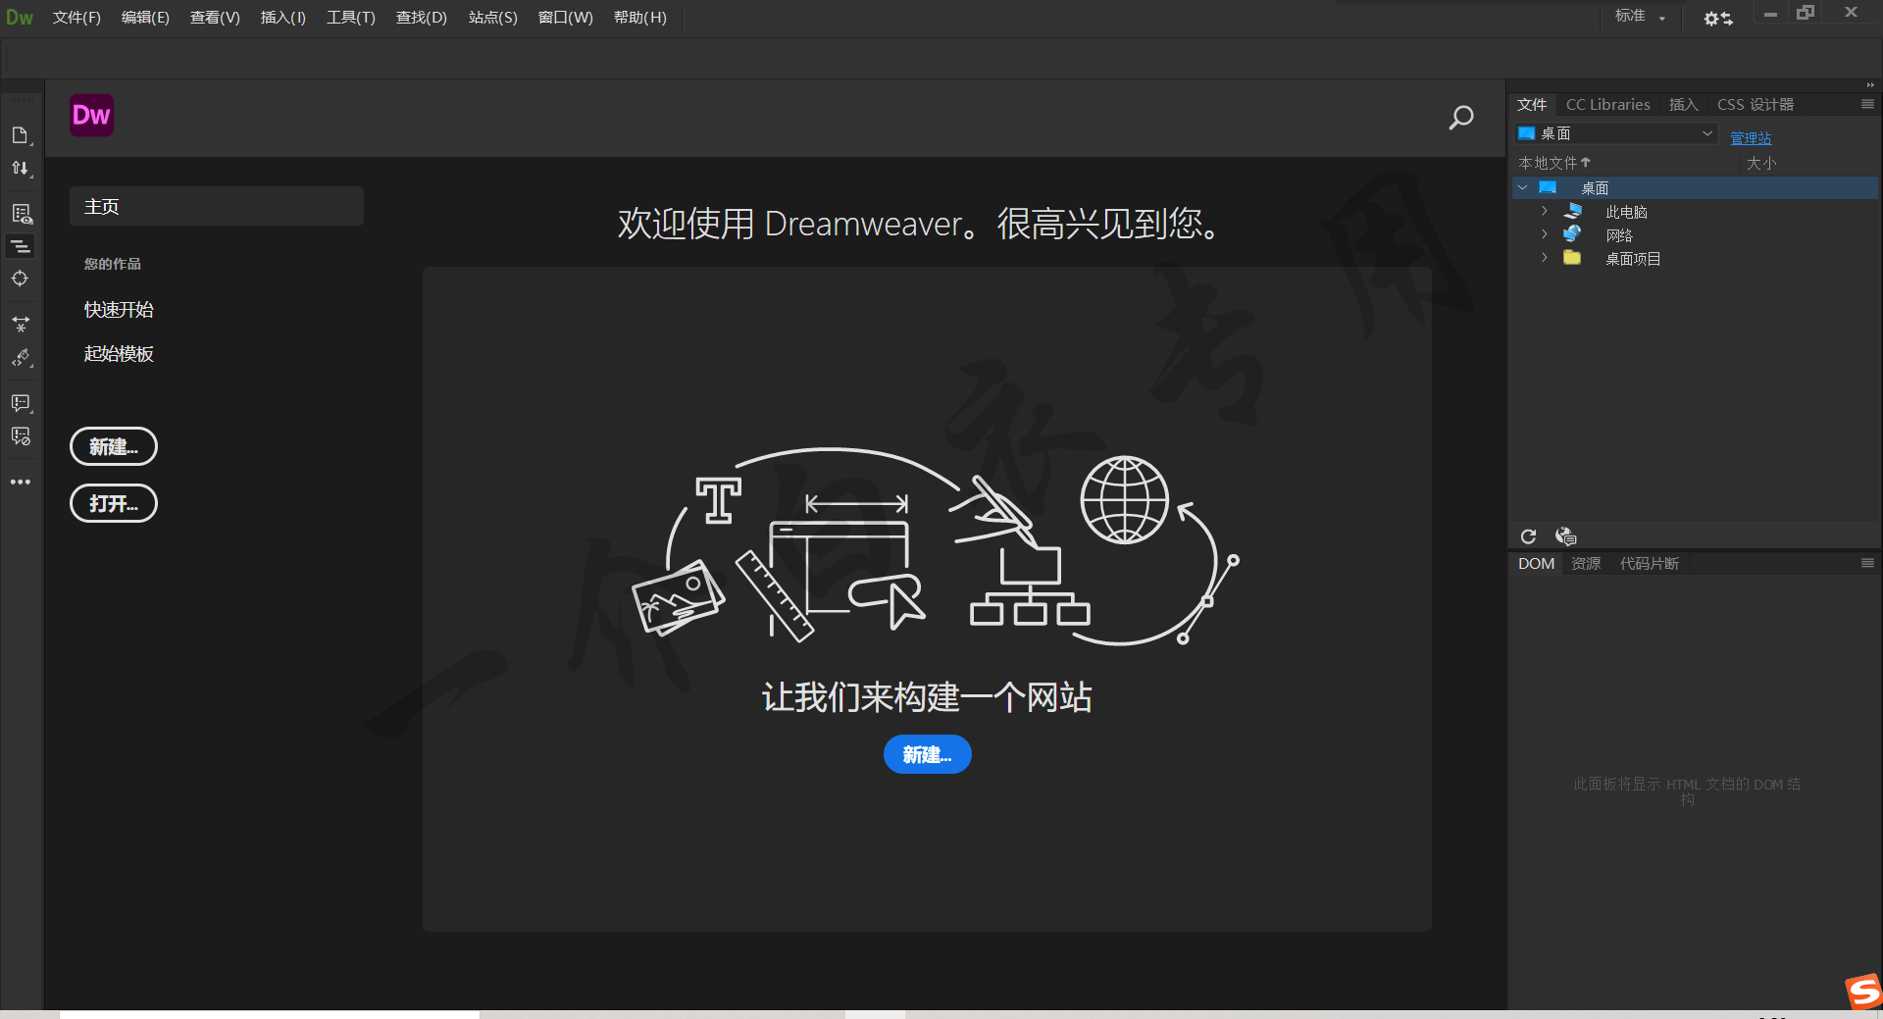Click the search magnifier on start page
The width and height of the screenshot is (1883, 1019).
point(1461,118)
